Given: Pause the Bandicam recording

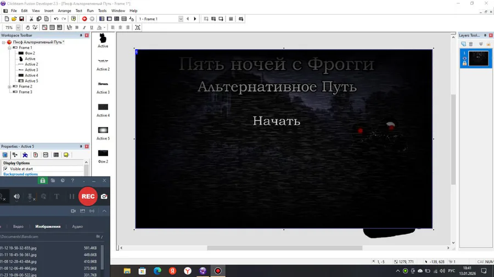Looking at the screenshot, I should (72, 197).
